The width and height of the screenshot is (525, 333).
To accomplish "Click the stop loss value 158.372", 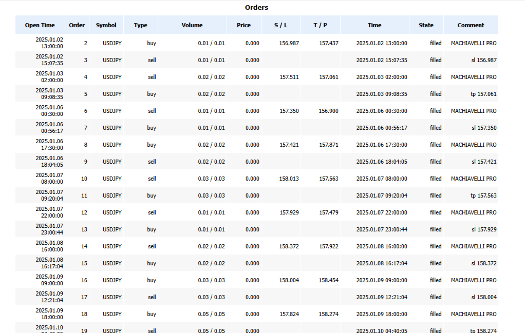I will click(289, 246).
